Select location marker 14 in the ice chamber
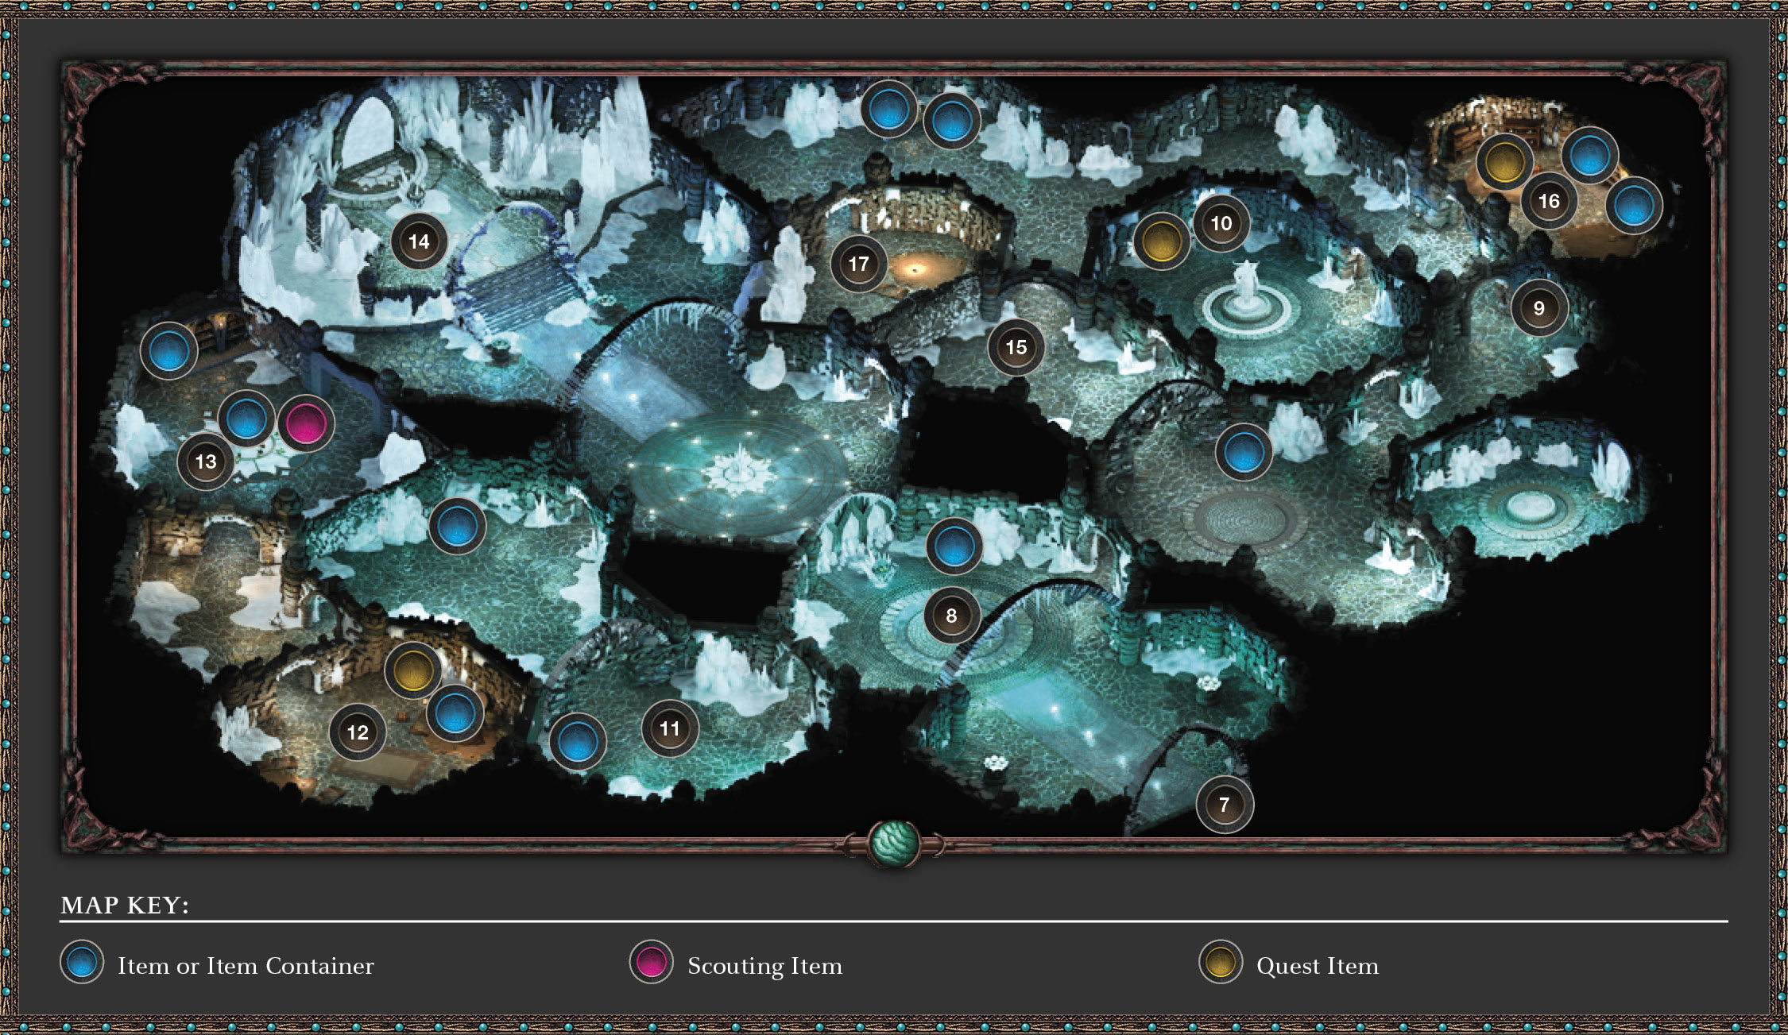 point(419,241)
